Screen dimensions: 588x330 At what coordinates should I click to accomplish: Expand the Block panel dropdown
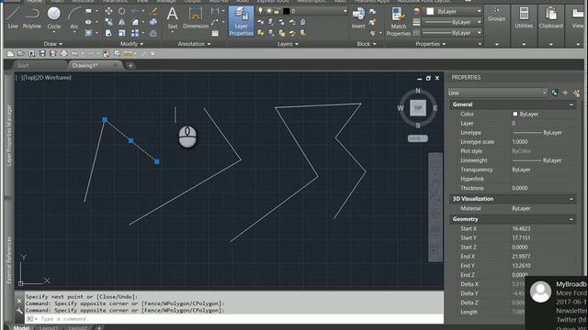(367, 44)
